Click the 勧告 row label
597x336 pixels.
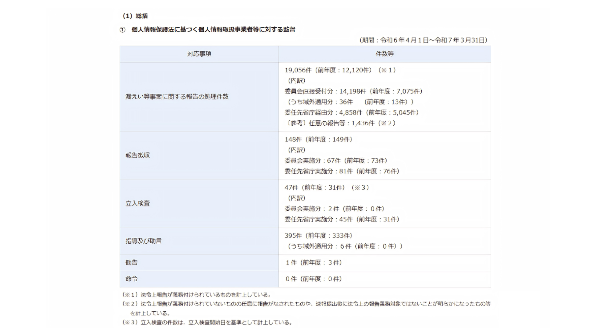point(132,262)
